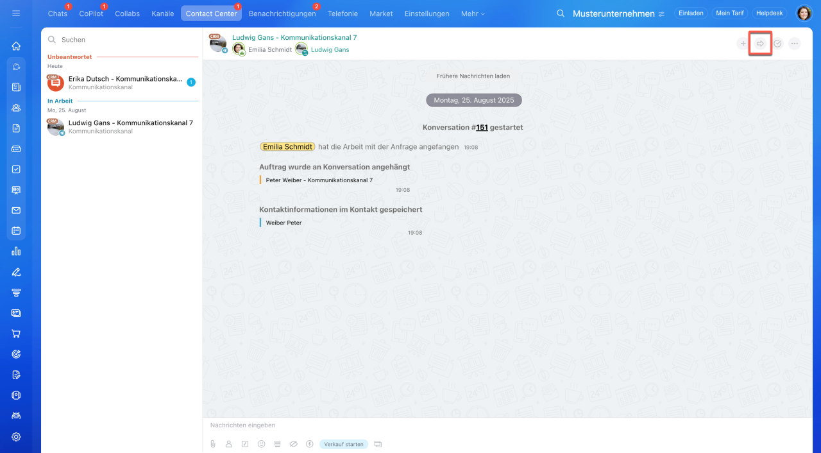Click the Montag, 25. August 2025 date badge
Image resolution: width=821 pixels, height=453 pixels.
click(x=474, y=100)
